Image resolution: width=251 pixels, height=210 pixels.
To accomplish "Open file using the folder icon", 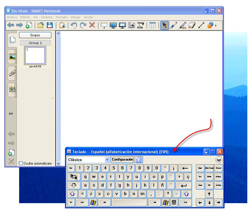I will (41, 25).
